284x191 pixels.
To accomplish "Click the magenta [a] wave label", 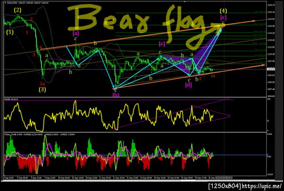I will coord(76,33).
